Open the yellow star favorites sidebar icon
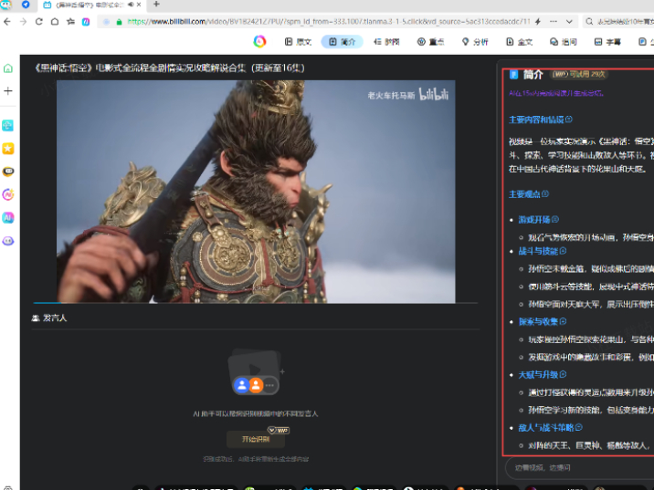The height and width of the screenshot is (490, 654). tap(8, 149)
